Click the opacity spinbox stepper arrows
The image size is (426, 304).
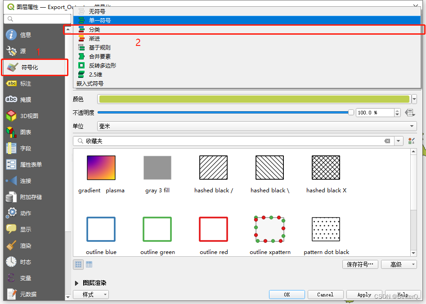click(397, 113)
